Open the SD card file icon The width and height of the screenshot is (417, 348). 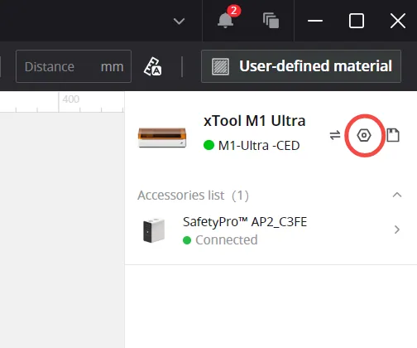pyautogui.click(x=393, y=135)
